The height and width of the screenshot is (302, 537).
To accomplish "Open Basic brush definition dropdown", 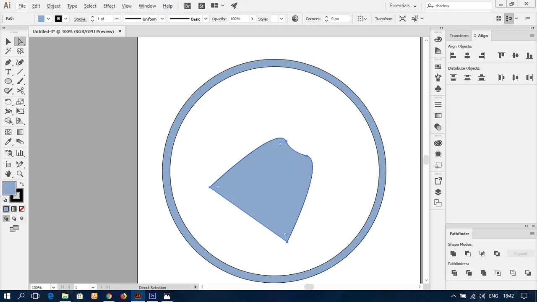I will click(x=206, y=19).
